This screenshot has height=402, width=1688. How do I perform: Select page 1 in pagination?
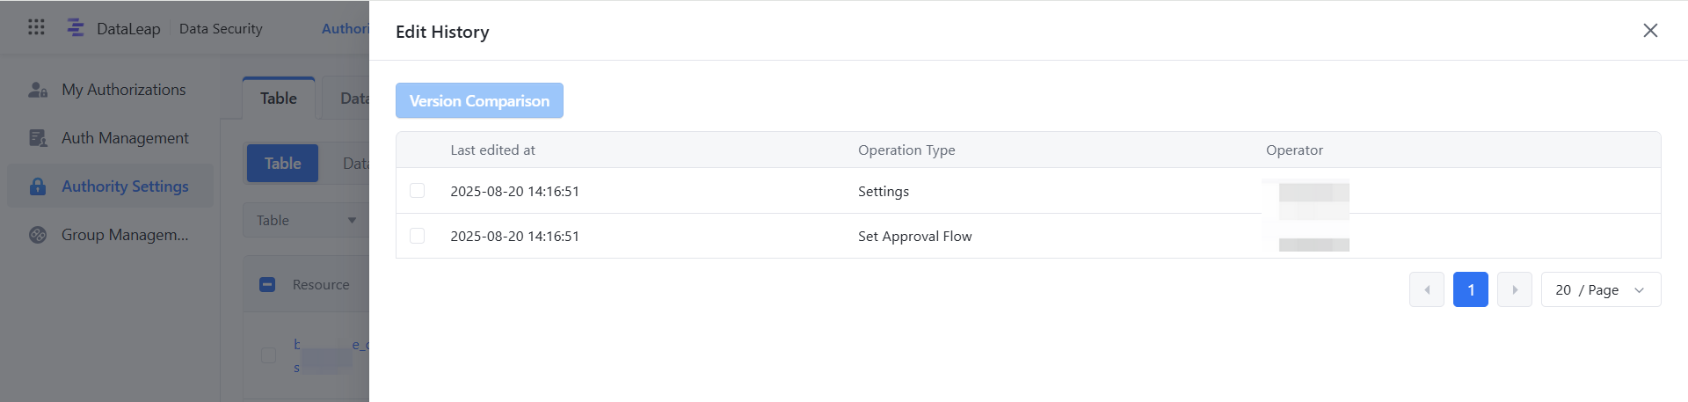pos(1471,289)
